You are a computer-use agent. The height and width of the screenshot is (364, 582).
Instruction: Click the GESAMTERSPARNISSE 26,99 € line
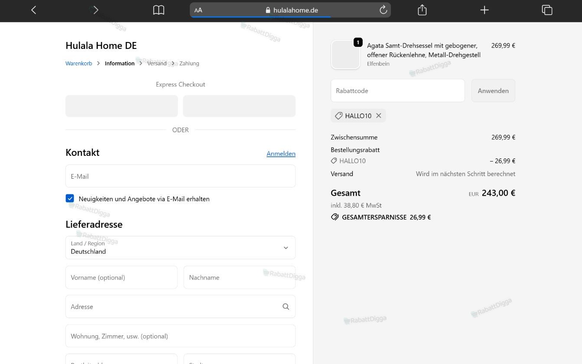tap(381, 217)
